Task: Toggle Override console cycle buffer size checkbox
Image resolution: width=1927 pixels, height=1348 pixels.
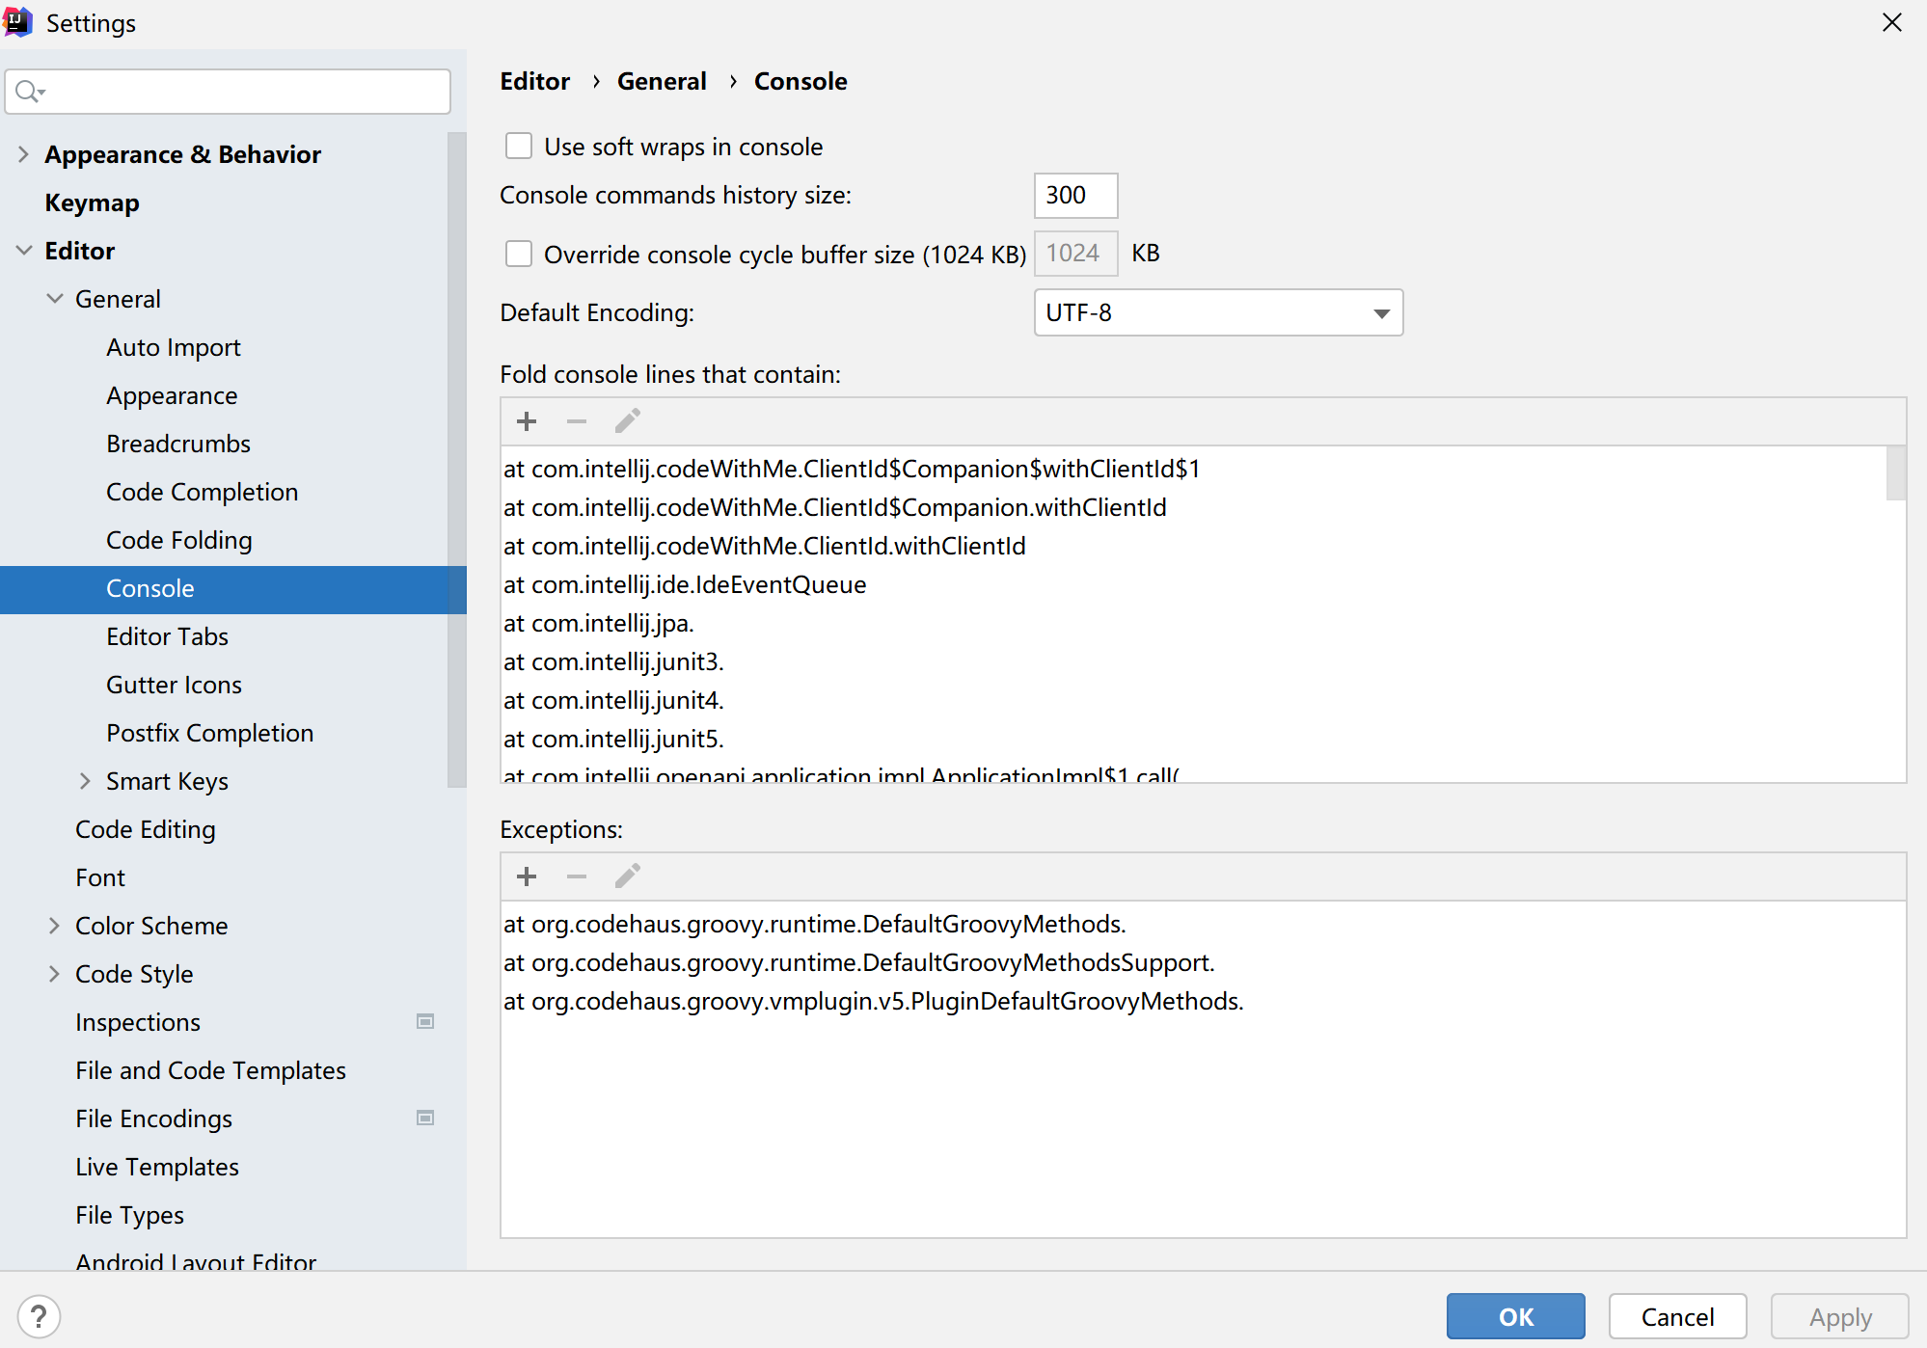Action: pyautogui.click(x=519, y=254)
